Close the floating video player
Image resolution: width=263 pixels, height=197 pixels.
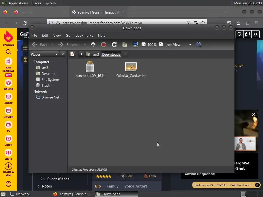[253, 114]
